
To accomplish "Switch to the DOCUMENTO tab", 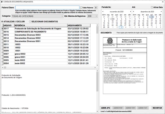I will [106, 33].
